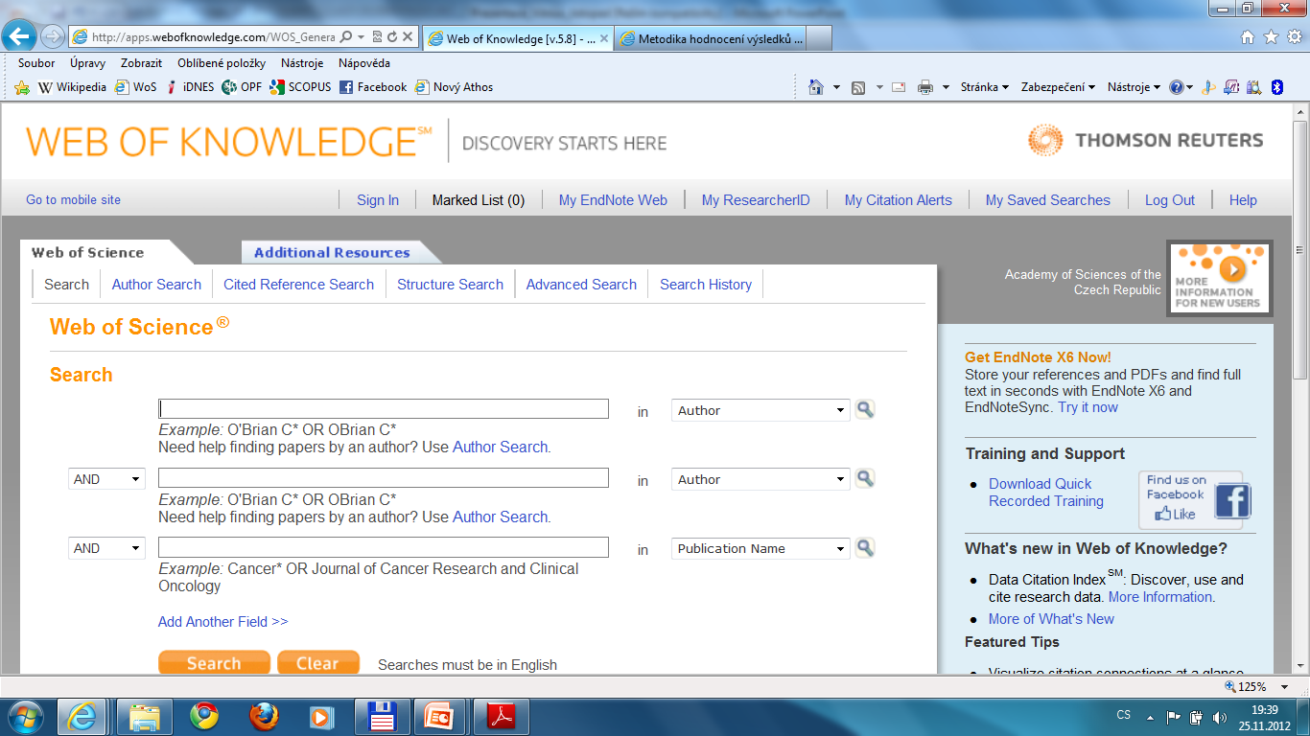Click the magnifier beside Publication Name field
This screenshot has height=736, width=1310.
[x=865, y=548]
